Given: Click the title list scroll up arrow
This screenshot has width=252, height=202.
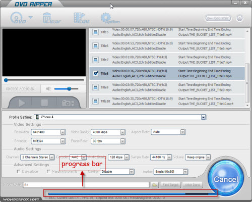Looking at the screenshot, I should point(247,31).
